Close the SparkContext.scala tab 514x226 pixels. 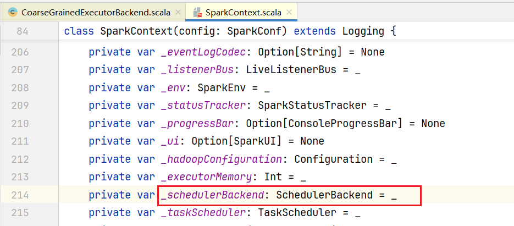(289, 13)
